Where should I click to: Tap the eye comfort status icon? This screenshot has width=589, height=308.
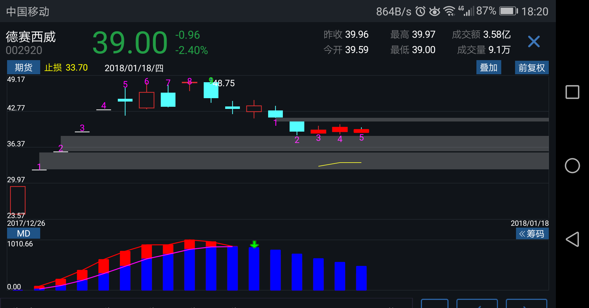(x=434, y=11)
